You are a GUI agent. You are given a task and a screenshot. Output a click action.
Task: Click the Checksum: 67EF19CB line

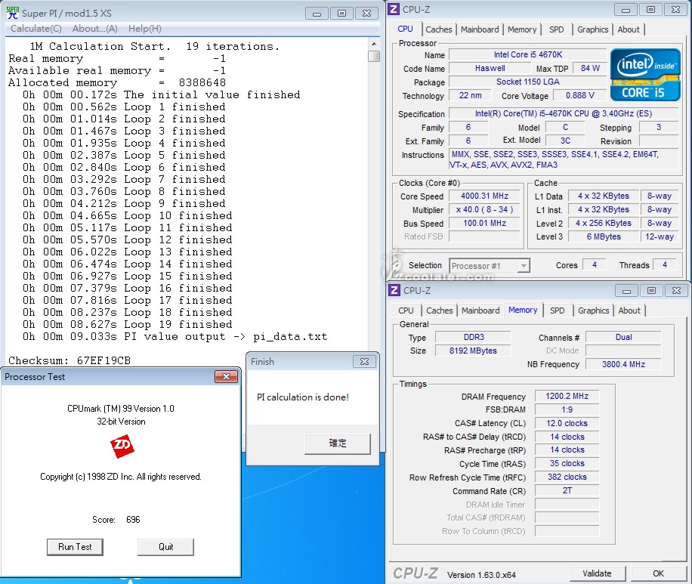pos(70,360)
